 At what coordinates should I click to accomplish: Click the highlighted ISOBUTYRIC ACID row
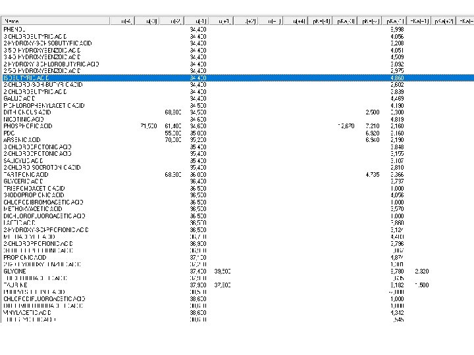coord(238,78)
